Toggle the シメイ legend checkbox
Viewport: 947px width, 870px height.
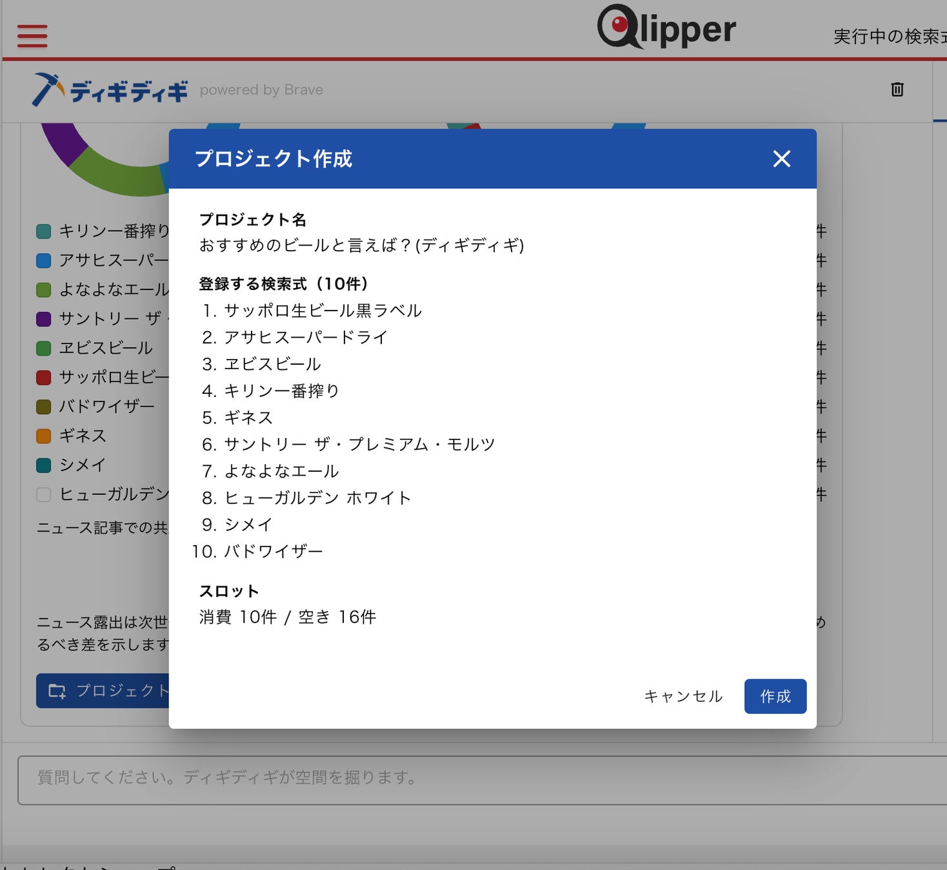click(x=44, y=465)
